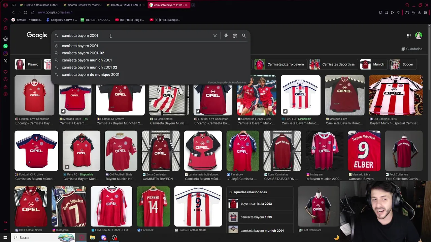Open the Easy Setup menu icon
Viewport: 431px width, 242px height.
[426, 12]
